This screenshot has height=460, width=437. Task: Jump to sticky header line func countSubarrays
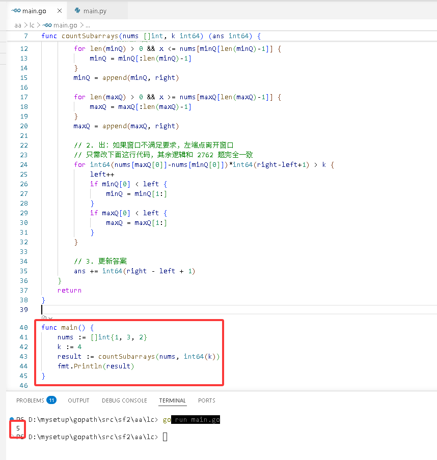tap(151, 36)
